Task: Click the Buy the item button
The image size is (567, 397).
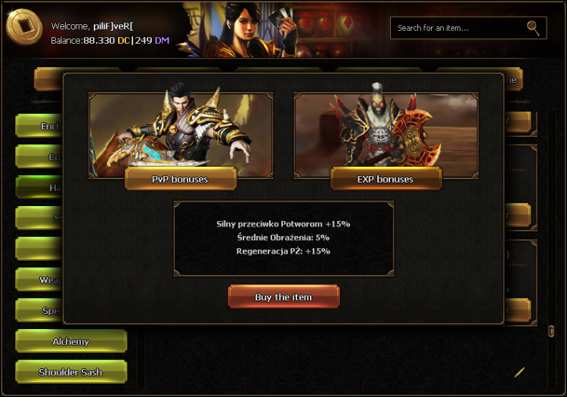Action: [283, 297]
